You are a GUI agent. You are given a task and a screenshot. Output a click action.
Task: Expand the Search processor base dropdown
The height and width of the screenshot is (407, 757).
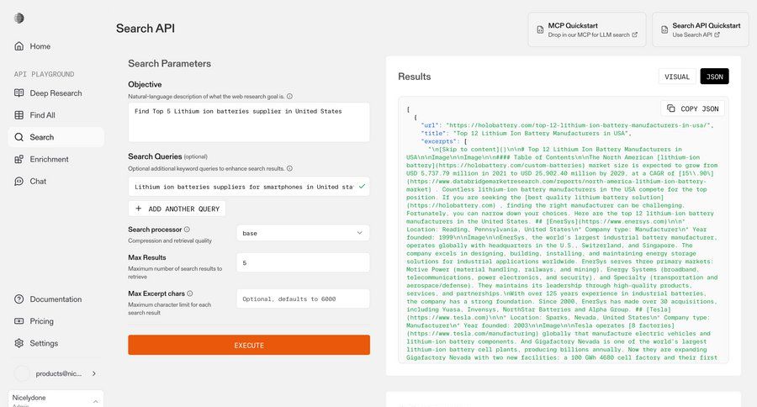click(303, 233)
